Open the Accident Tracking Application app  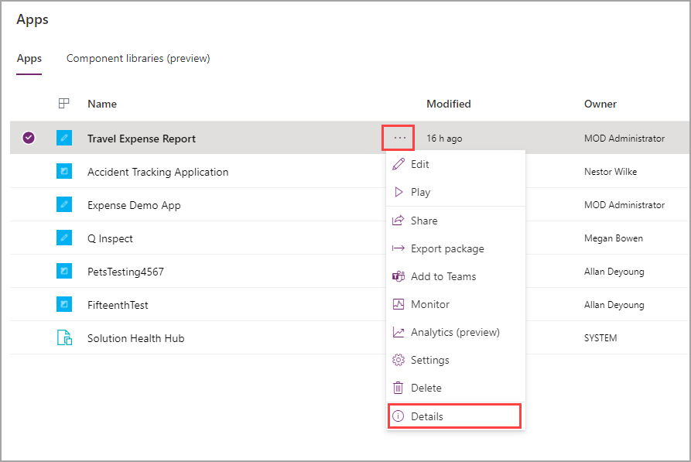tap(158, 172)
